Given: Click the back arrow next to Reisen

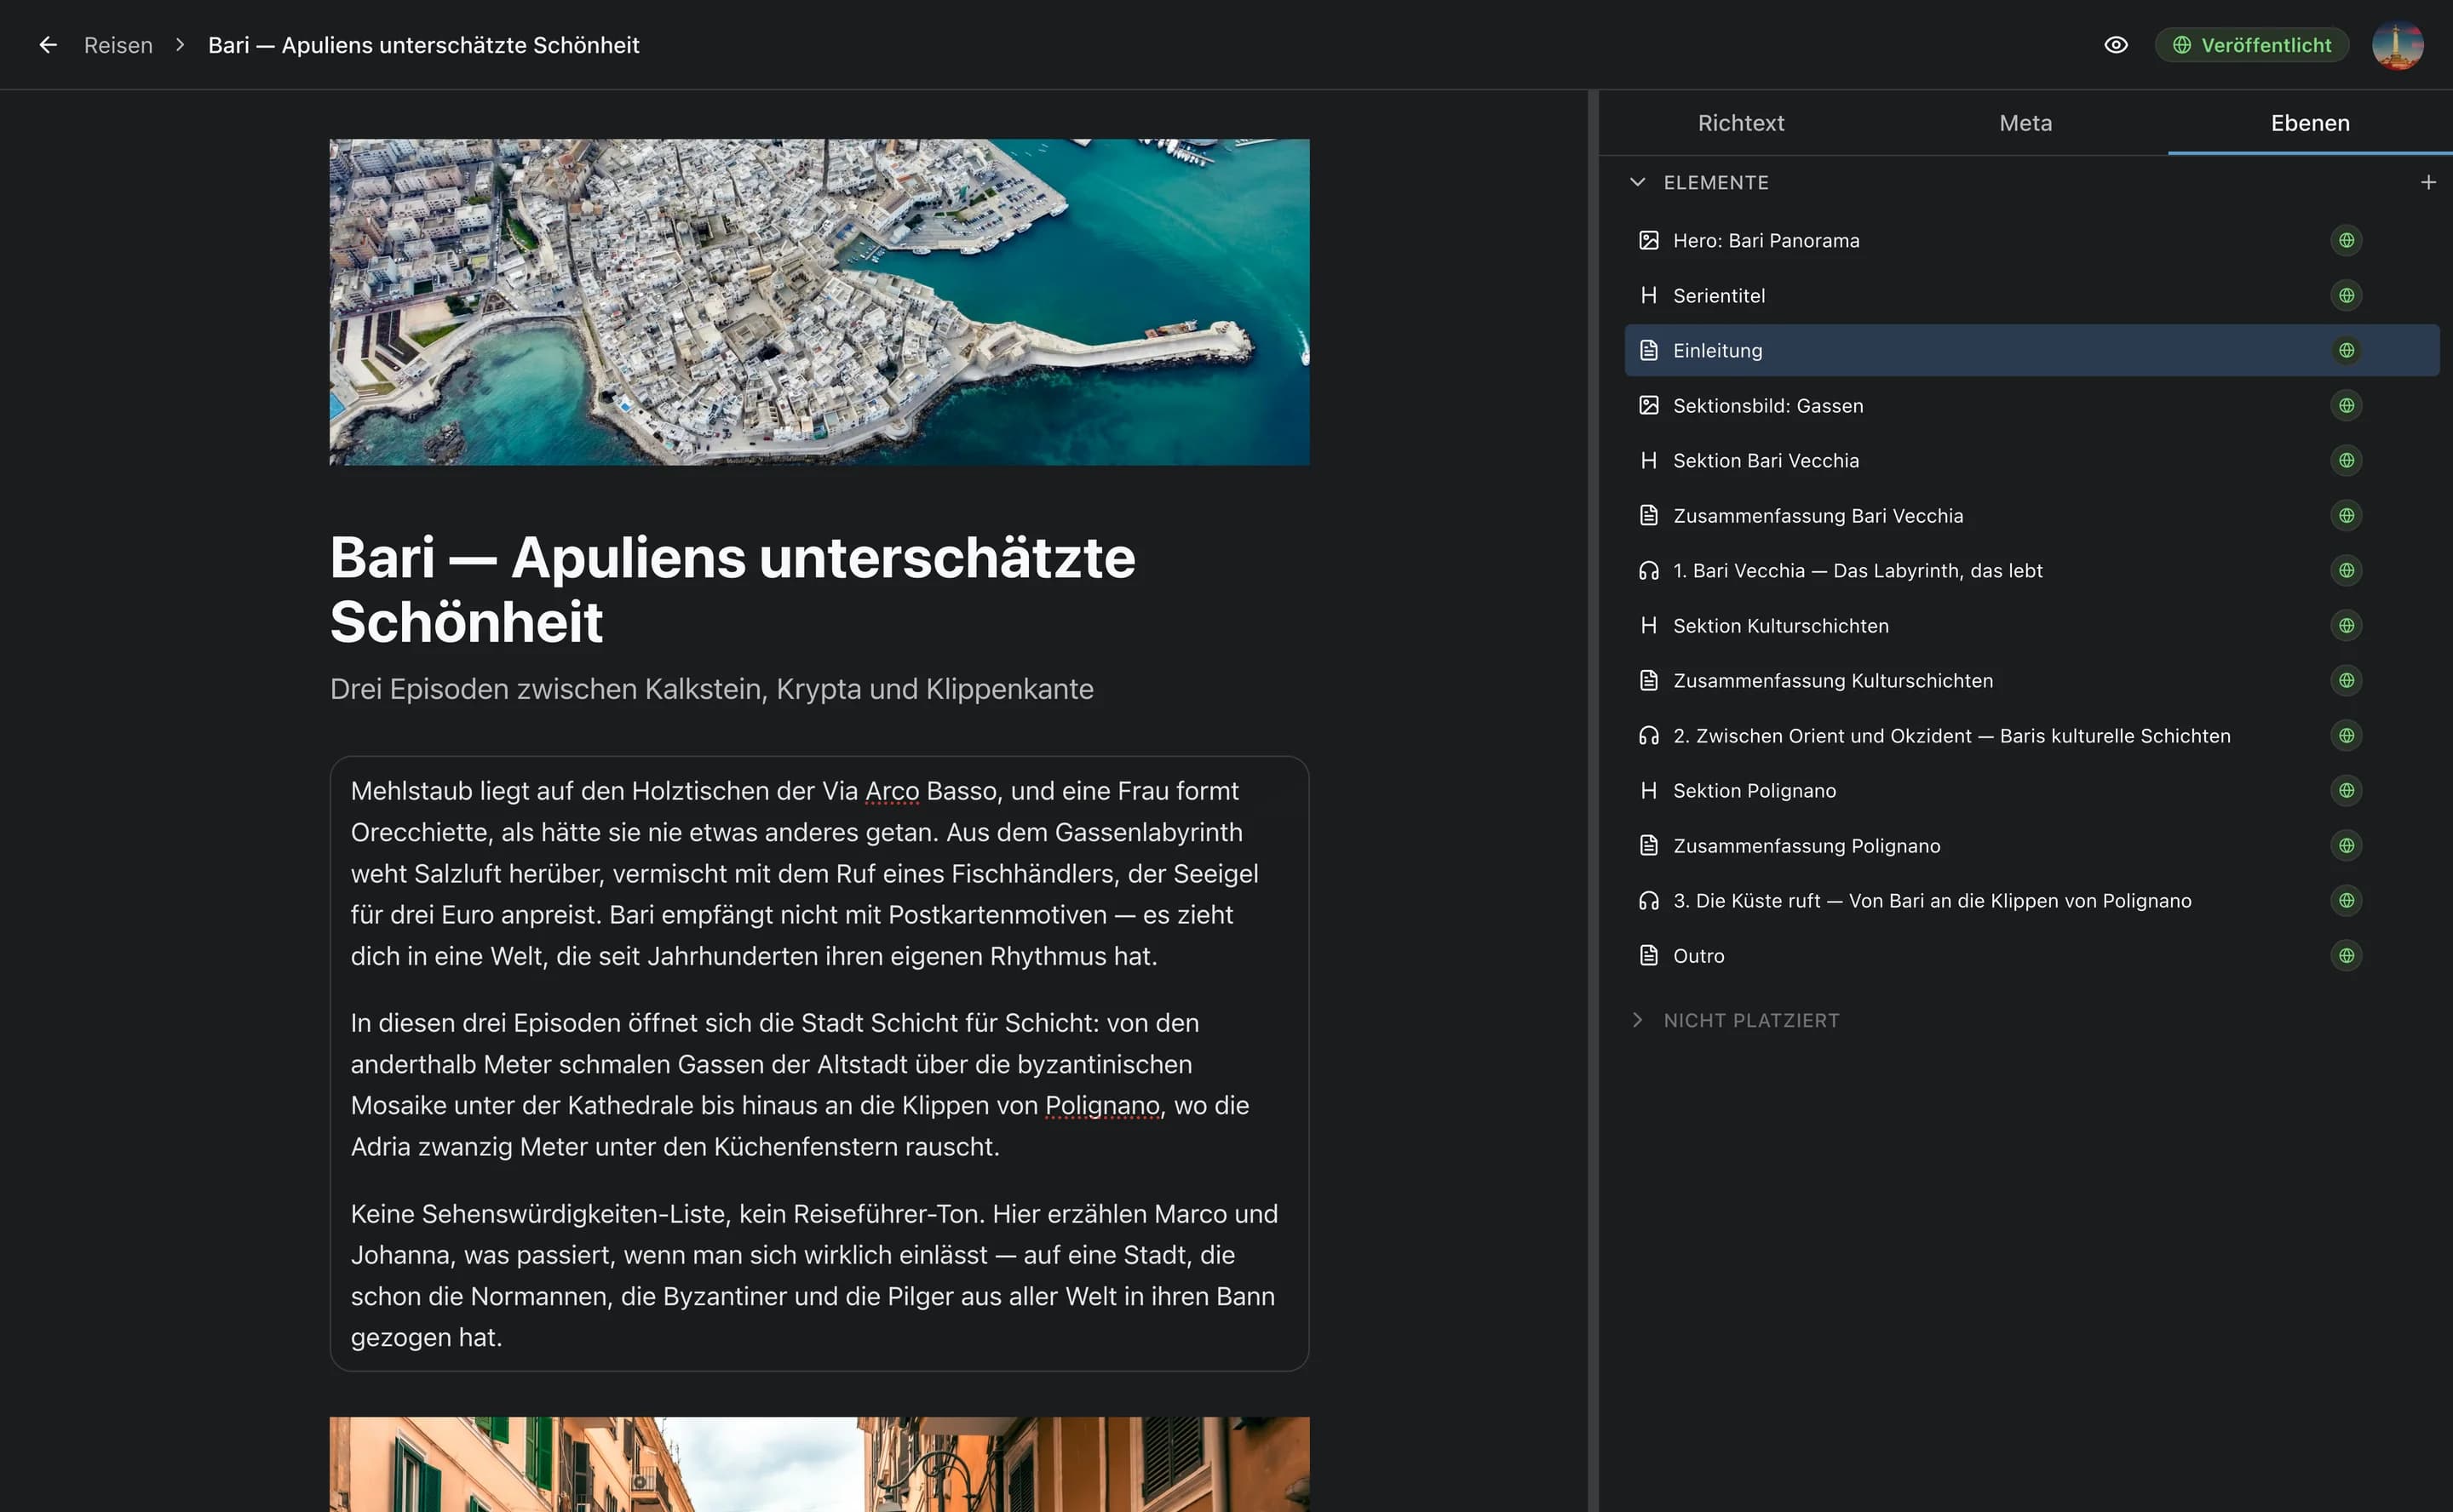Looking at the screenshot, I should [48, 44].
